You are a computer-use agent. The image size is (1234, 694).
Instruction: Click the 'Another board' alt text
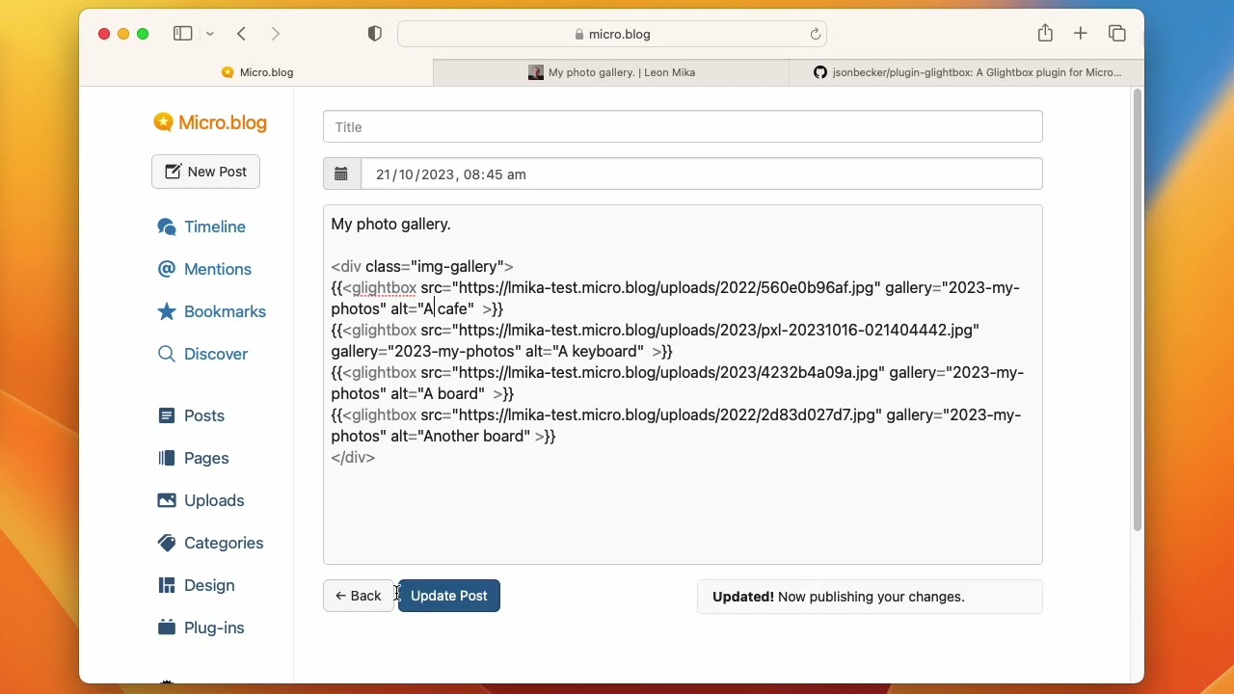tap(474, 436)
